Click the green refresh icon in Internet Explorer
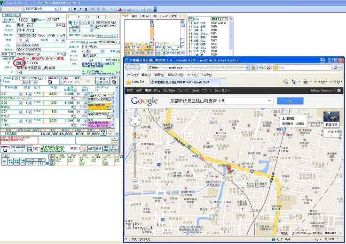346x244 pixels. pos(261,68)
